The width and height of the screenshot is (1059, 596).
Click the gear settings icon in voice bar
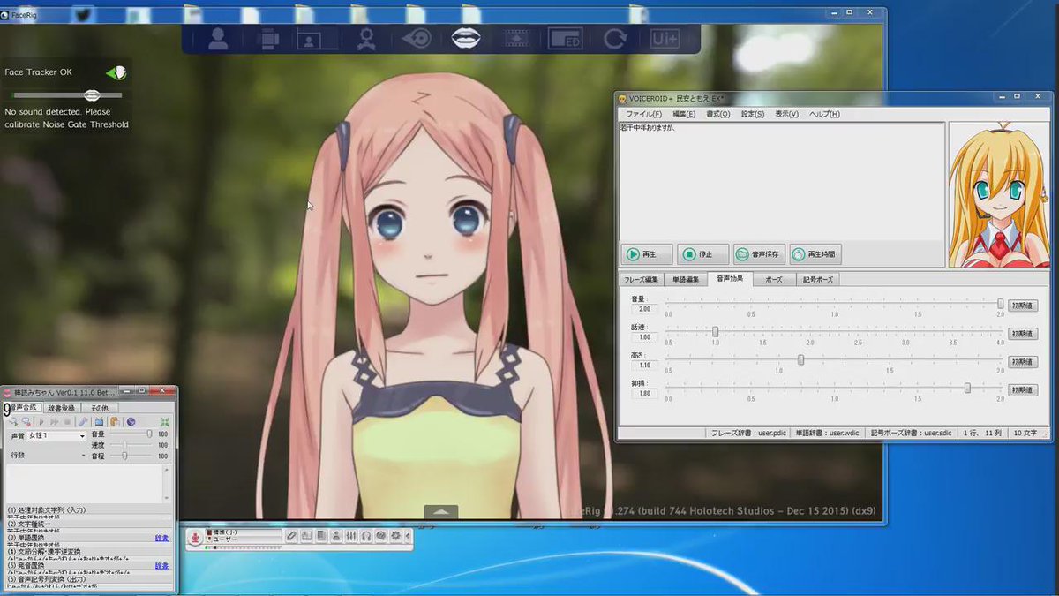coord(394,536)
